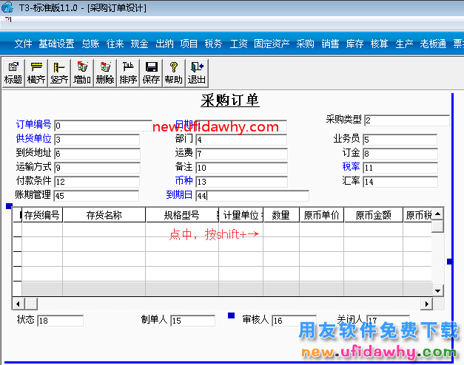Select the 供货单位 input field

(x=97, y=140)
